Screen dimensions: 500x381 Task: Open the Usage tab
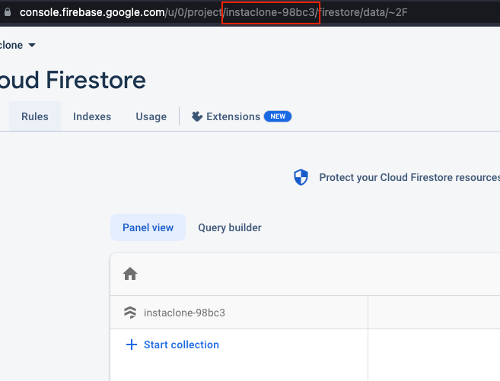click(151, 116)
